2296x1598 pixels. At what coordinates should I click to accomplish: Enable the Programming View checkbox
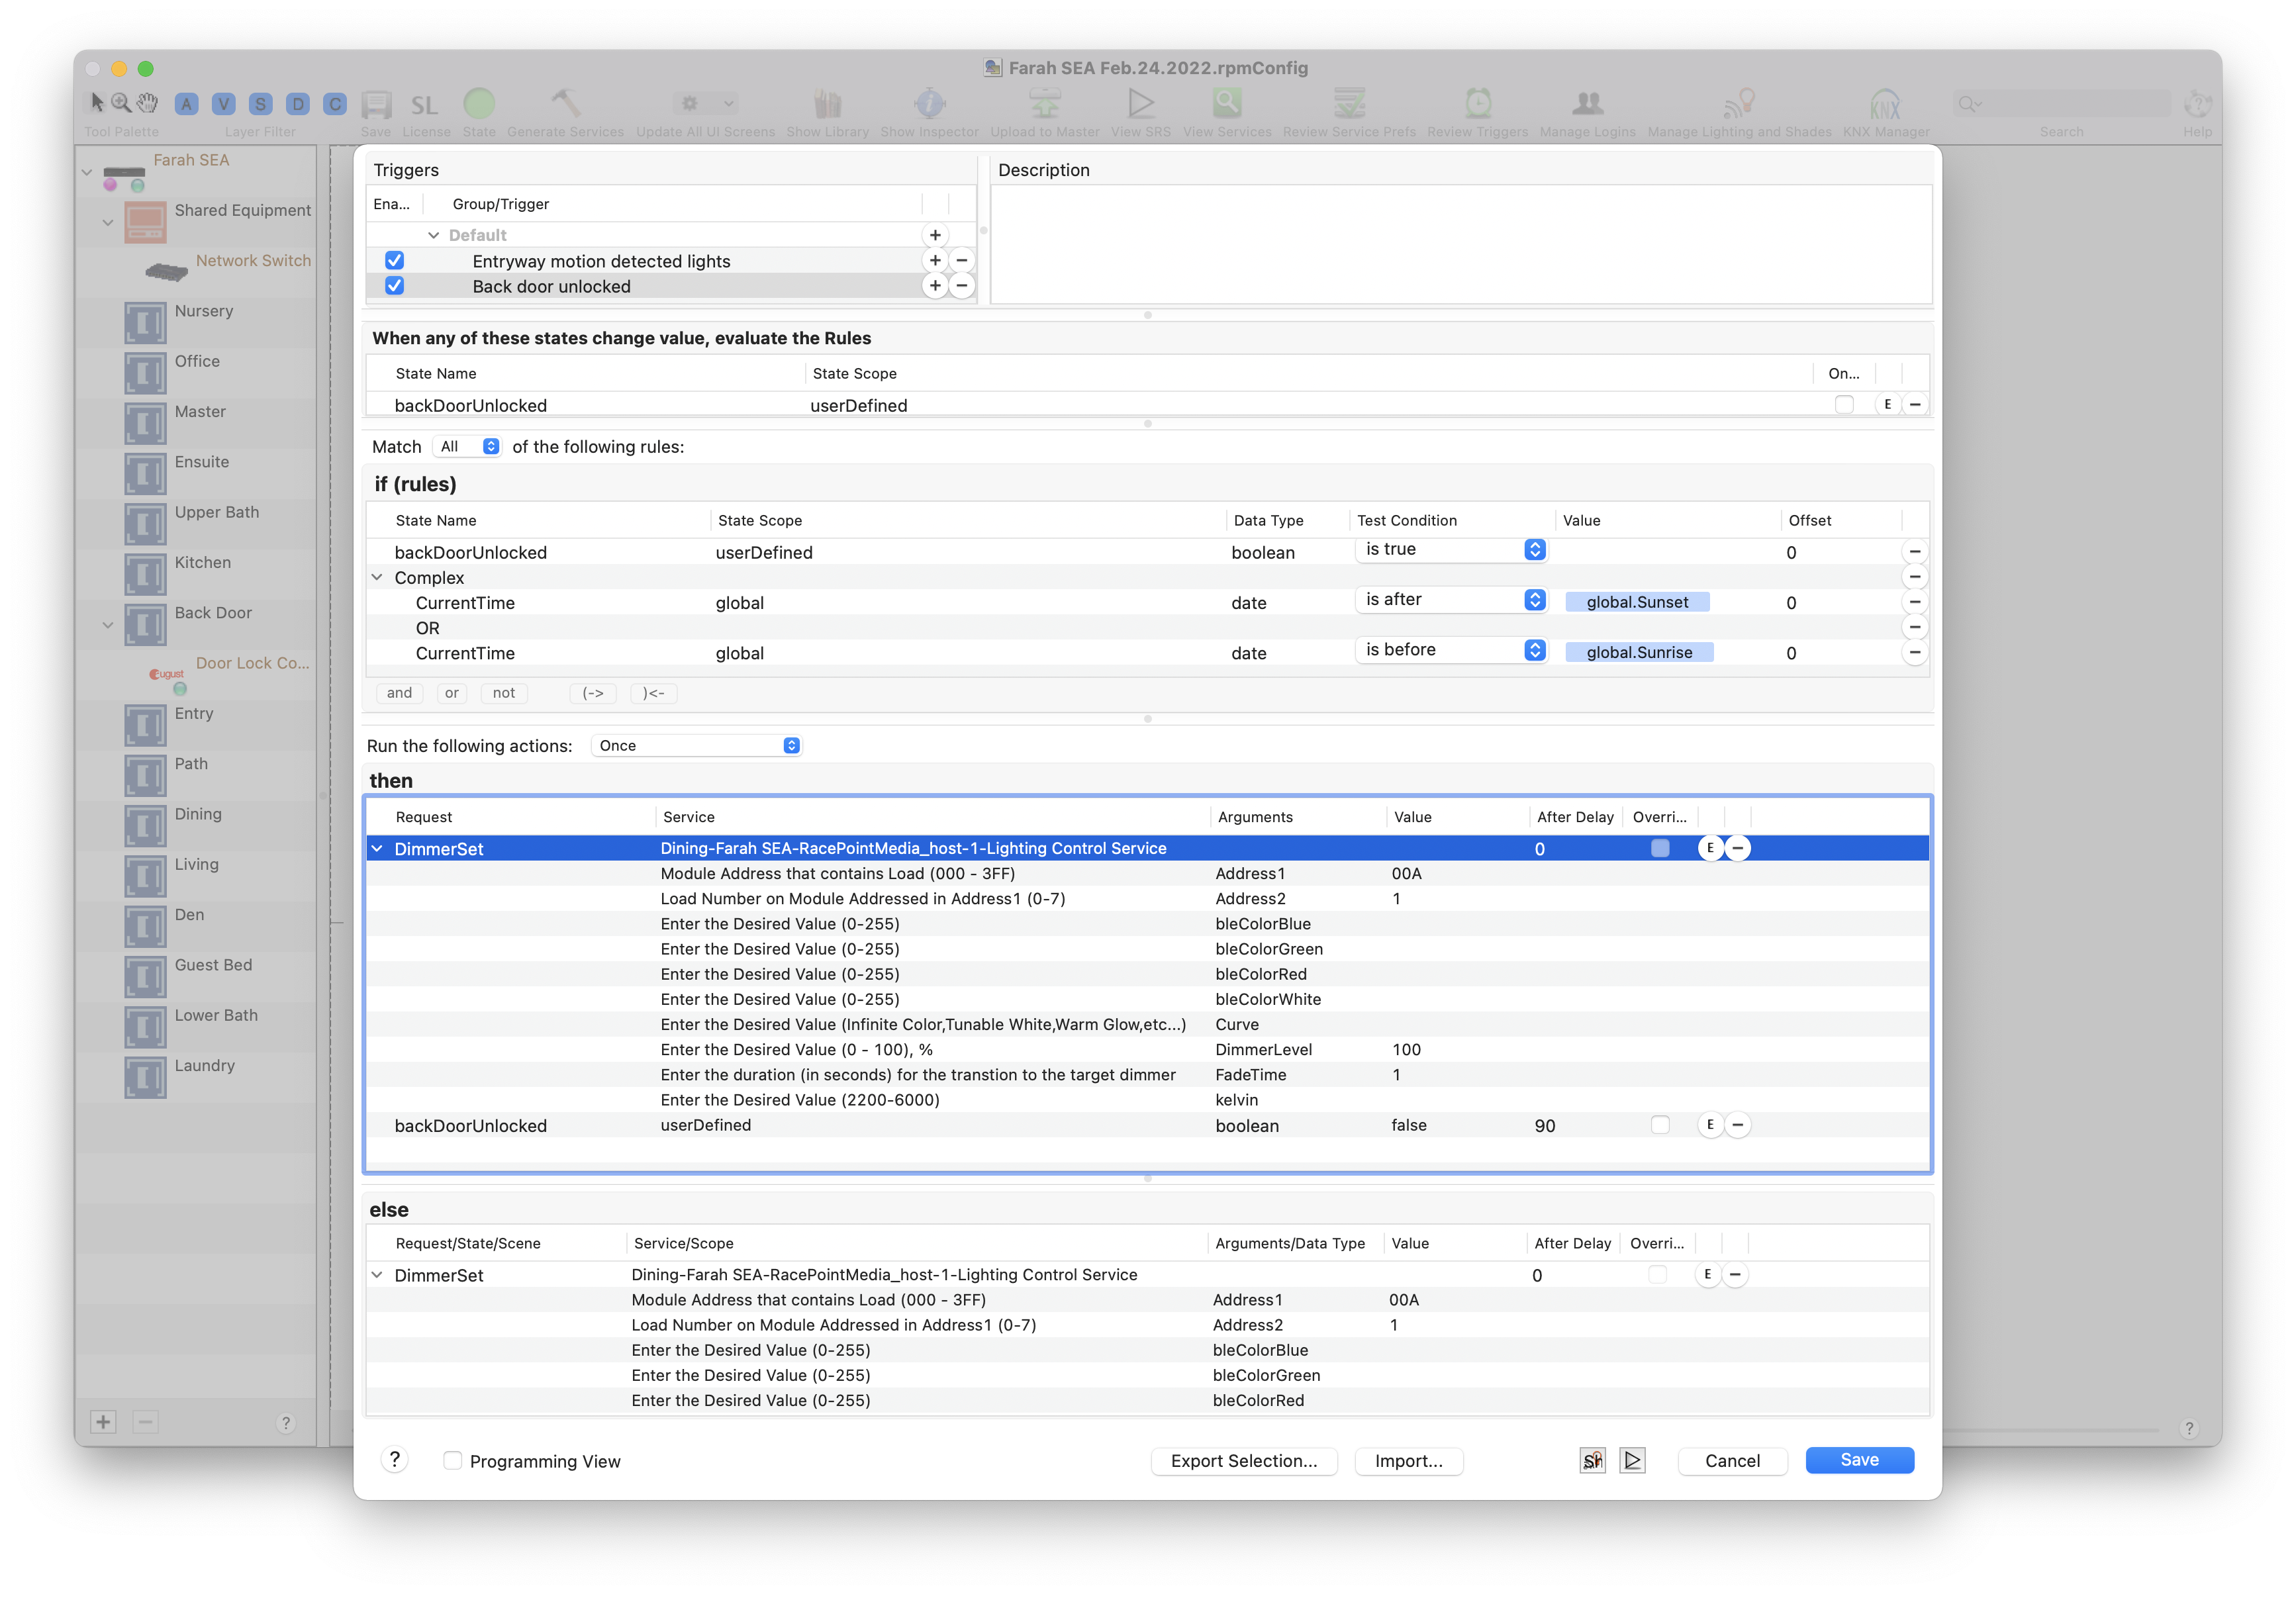coord(453,1460)
